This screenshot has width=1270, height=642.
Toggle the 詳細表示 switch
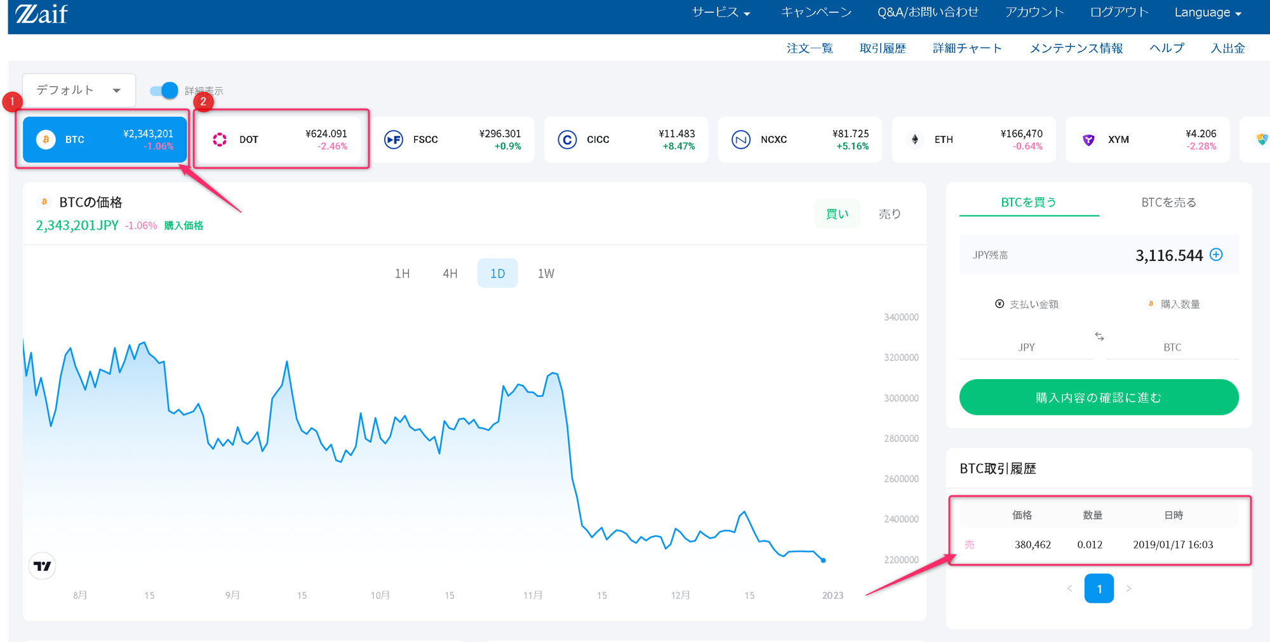click(x=164, y=90)
